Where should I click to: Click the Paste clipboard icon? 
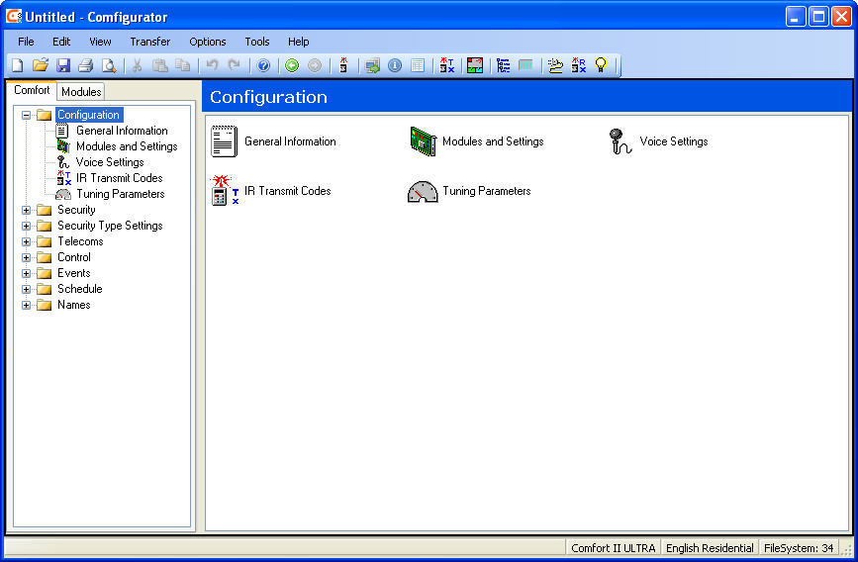159,65
